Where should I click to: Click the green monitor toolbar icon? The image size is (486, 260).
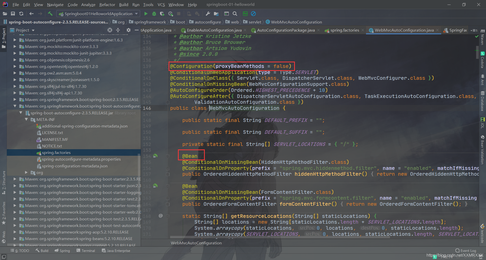point(245,14)
